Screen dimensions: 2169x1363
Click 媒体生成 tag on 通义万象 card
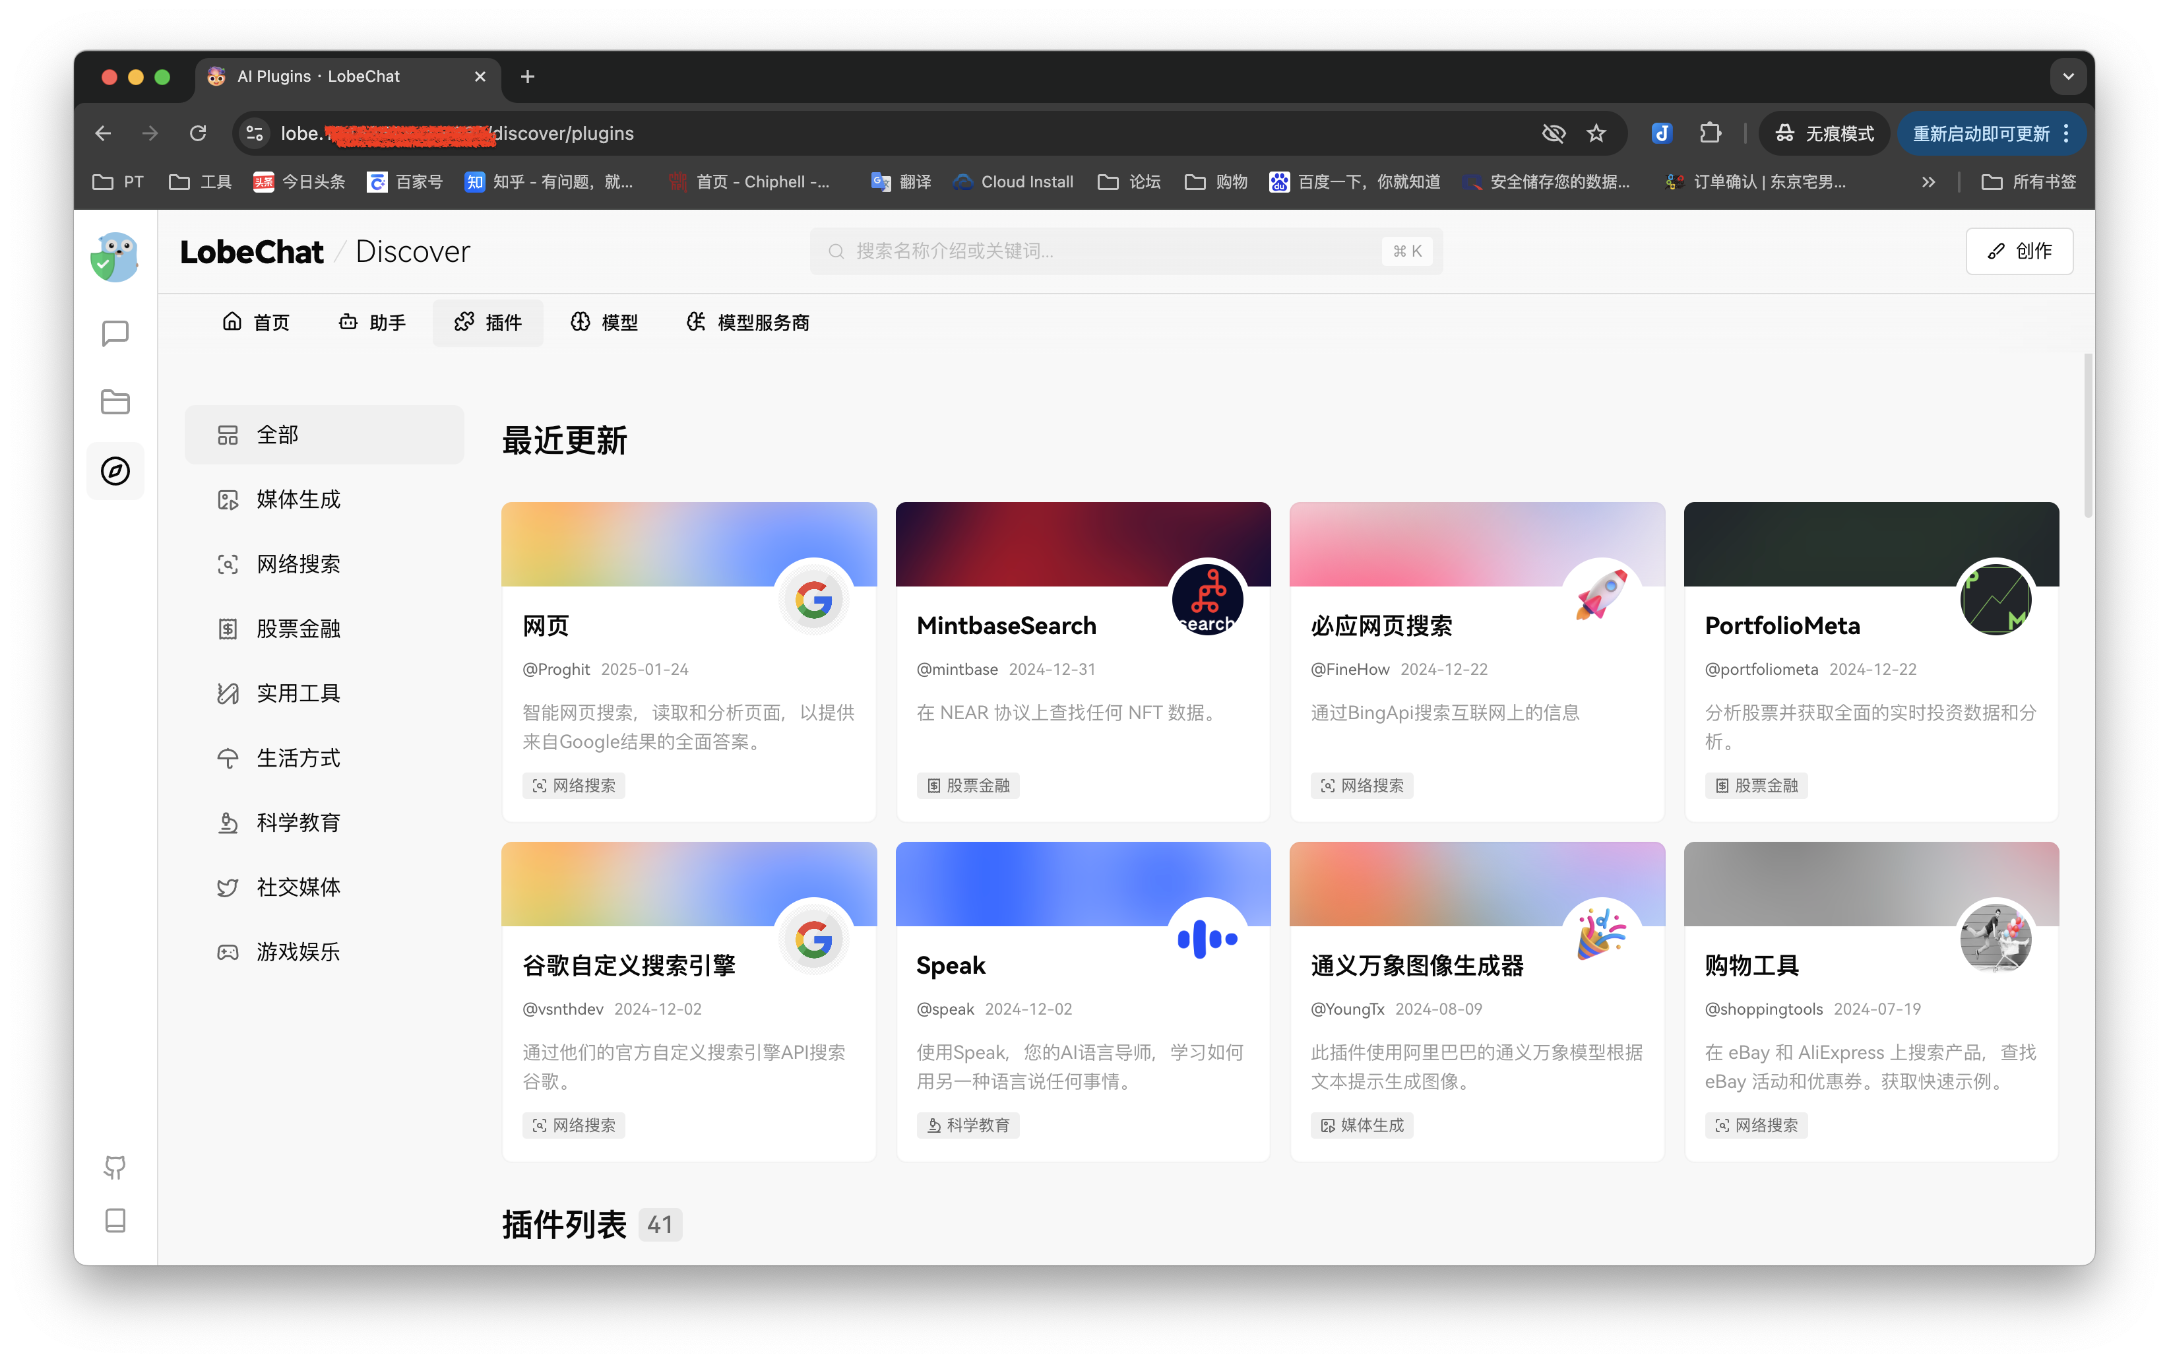(x=1361, y=1125)
